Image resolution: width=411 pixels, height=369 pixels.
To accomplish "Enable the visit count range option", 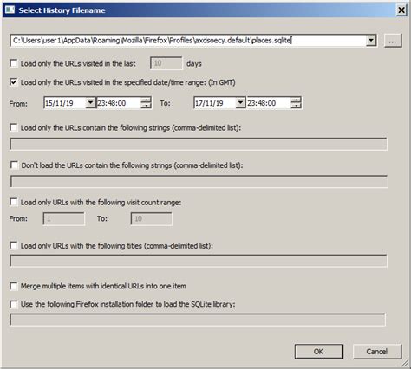I will pos(14,202).
